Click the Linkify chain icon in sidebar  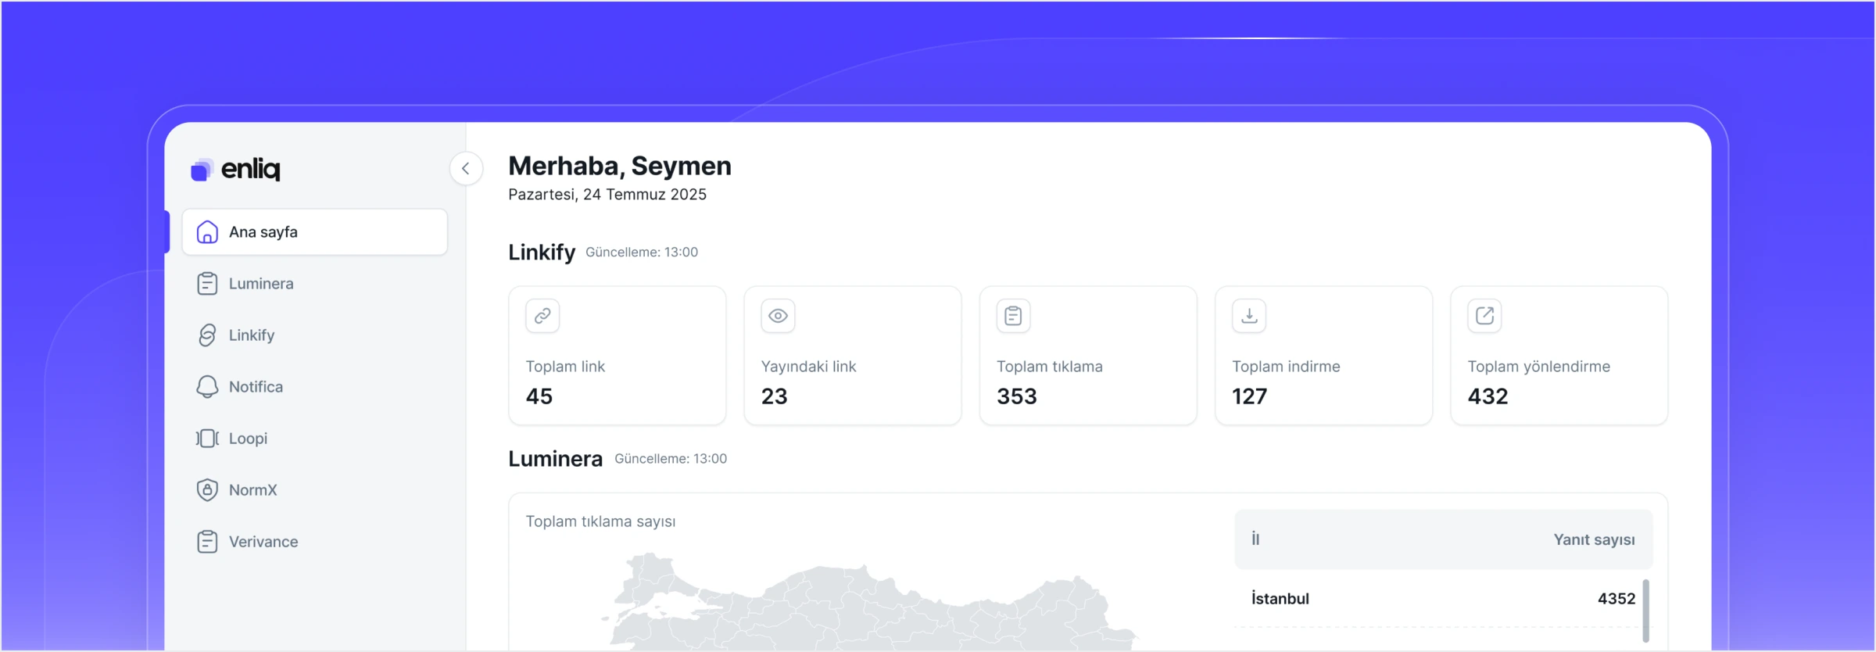(207, 335)
